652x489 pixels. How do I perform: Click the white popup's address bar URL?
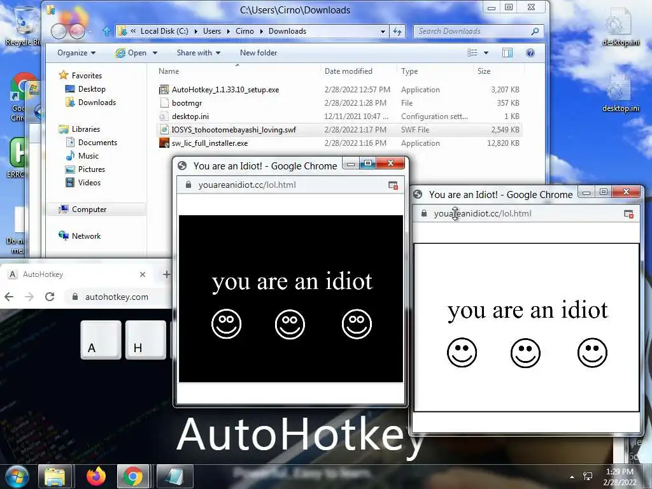click(x=483, y=214)
